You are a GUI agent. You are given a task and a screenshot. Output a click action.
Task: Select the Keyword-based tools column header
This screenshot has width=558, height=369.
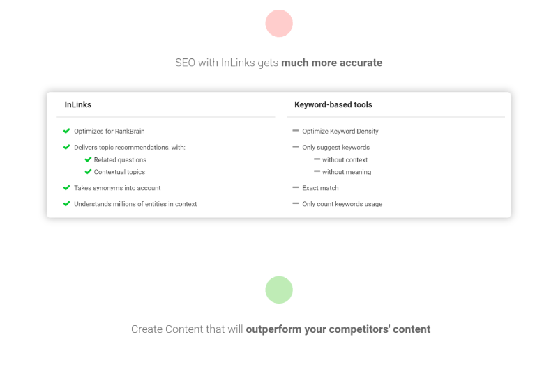pos(333,104)
